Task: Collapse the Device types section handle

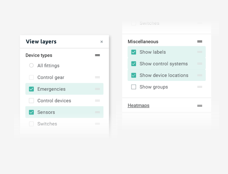Action: click(97, 55)
